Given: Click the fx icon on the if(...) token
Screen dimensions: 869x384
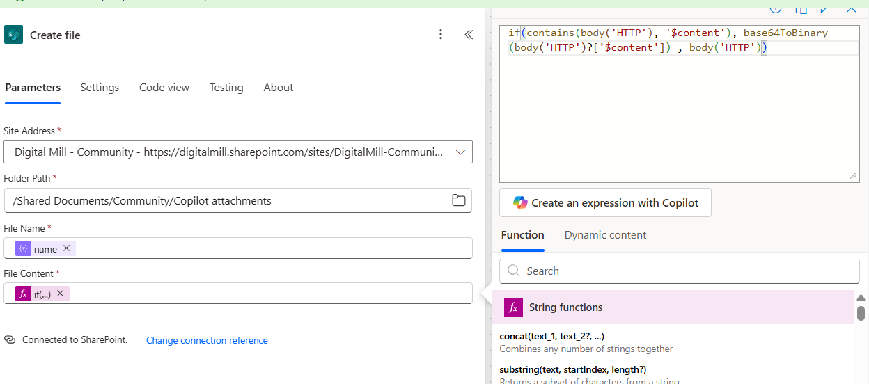Looking at the screenshot, I should point(23,294).
